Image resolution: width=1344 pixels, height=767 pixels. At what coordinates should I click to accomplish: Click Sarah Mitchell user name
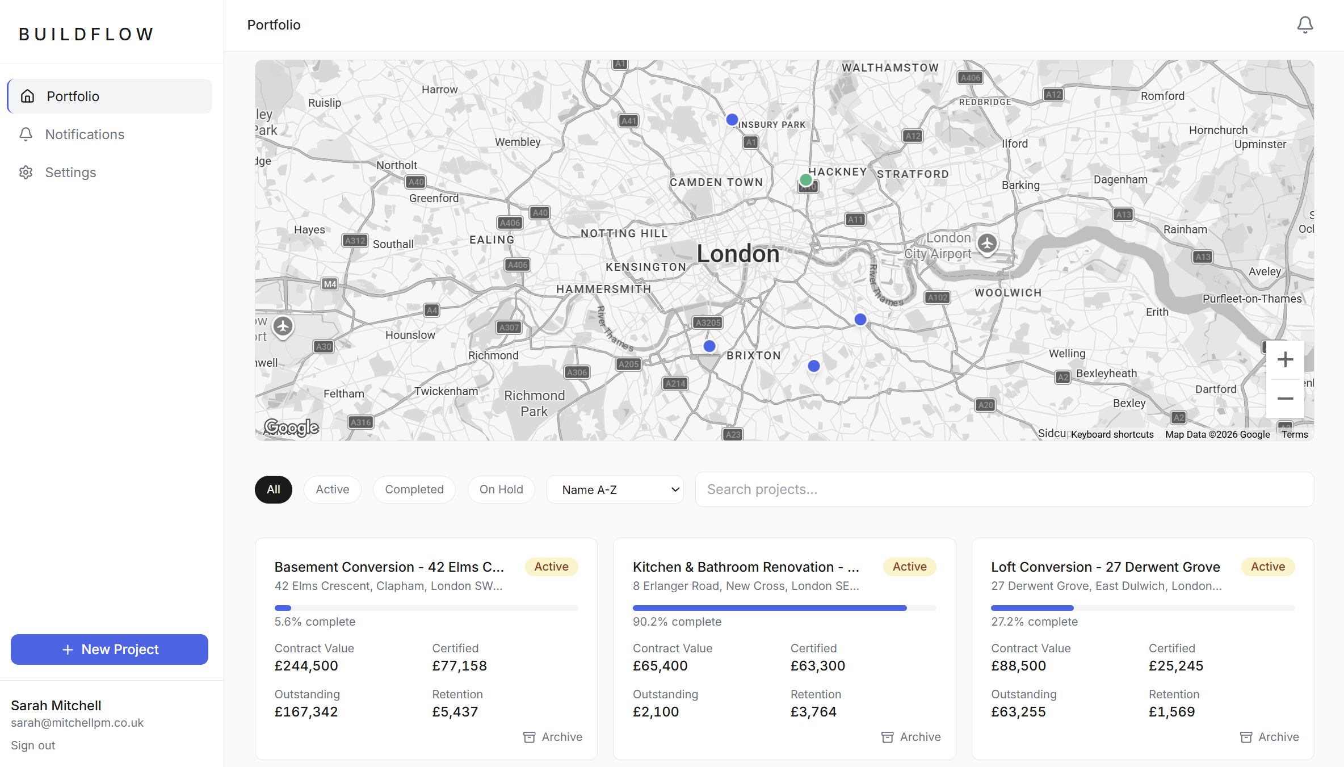[x=56, y=705]
